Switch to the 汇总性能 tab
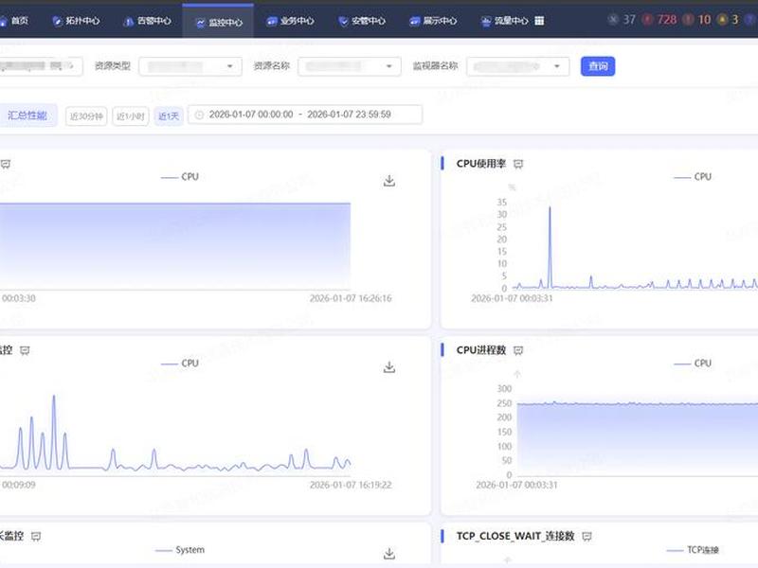The image size is (758, 568). (27, 115)
